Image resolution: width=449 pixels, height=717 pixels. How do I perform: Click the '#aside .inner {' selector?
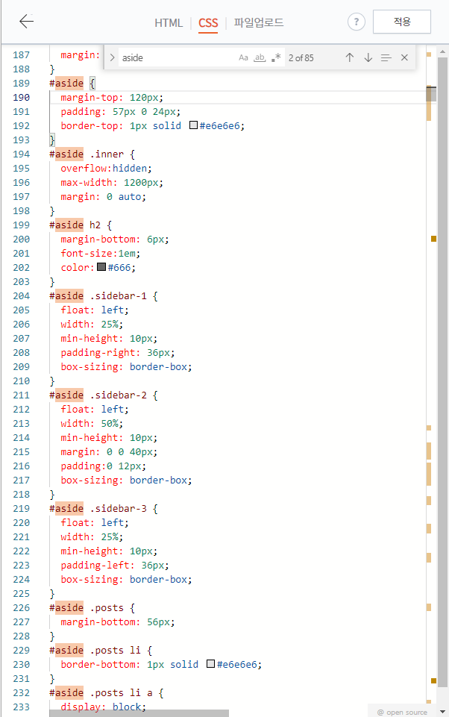[x=92, y=154]
